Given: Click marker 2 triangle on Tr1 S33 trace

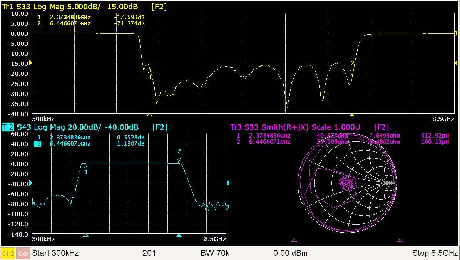Looking at the screenshot, I should click(x=352, y=72).
